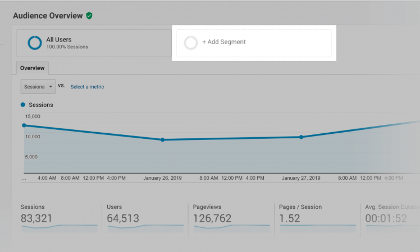Click the Users sparkline under 64,513

(146, 227)
